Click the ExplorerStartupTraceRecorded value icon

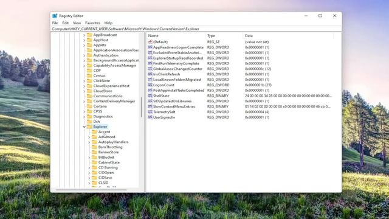click(x=150, y=58)
